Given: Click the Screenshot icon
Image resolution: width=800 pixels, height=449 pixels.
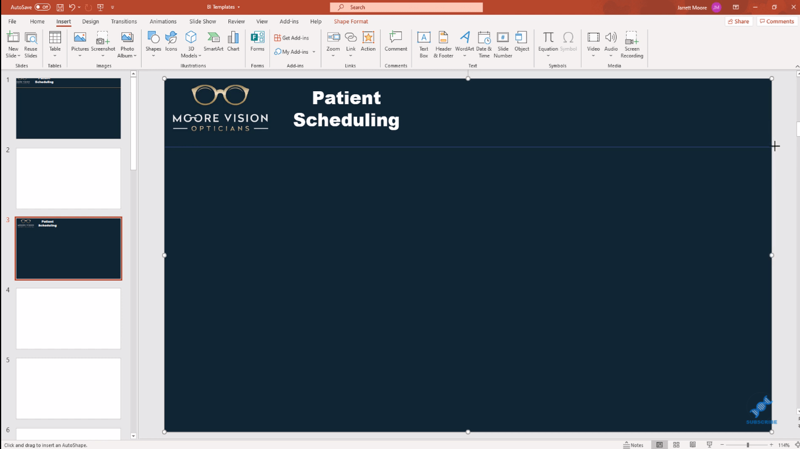Looking at the screenshot, I should [x=103, y=38].
